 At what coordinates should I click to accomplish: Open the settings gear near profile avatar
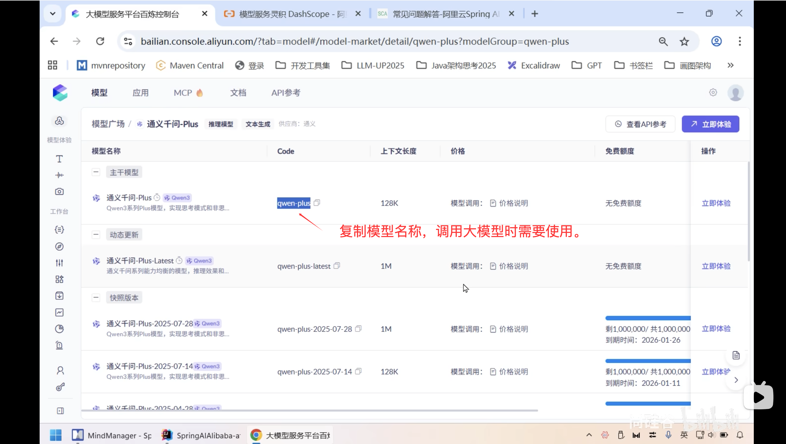point(713,92)
